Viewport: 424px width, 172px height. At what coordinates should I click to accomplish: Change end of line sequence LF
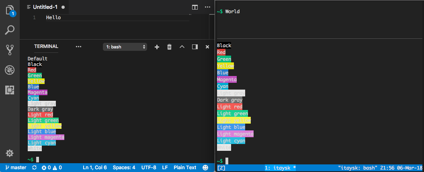tap(165, 168)
